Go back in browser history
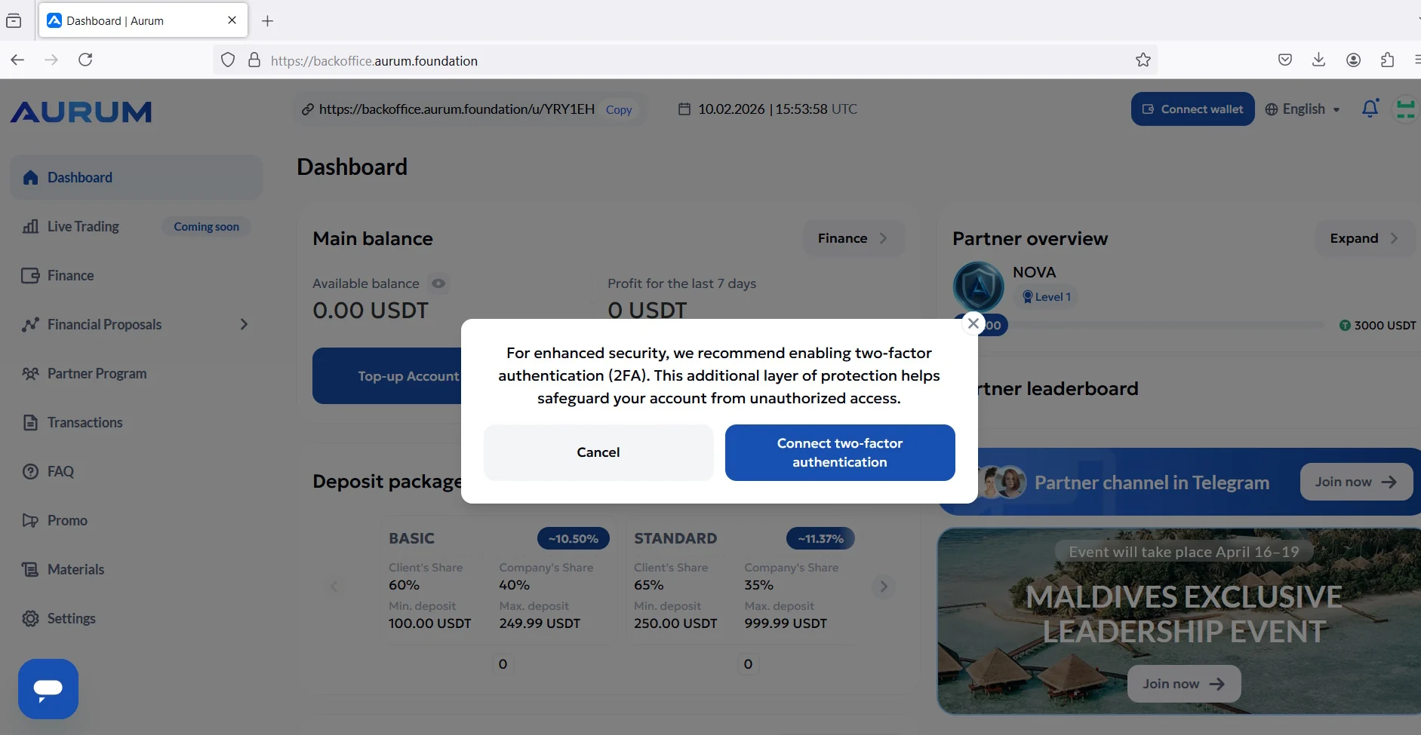The image size is (1421, 735). click(x=17, y=60)
